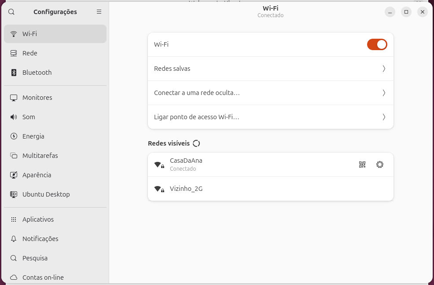The width and height of the screenshot is (434, 285).
Task: Turn off the Wi-Fi switch
Action: pyautogui.click(x=377, y=44)
